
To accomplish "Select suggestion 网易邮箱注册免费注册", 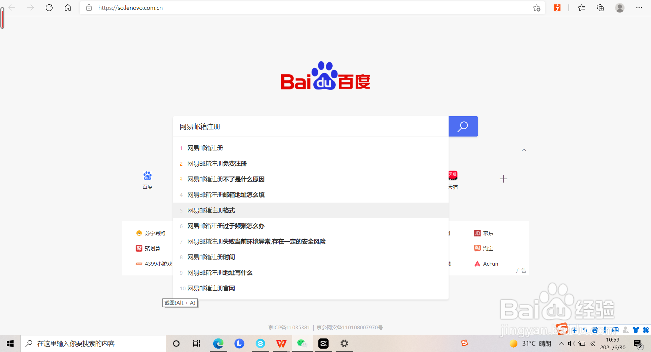I will pyautogui.click(x=217, y=164).
